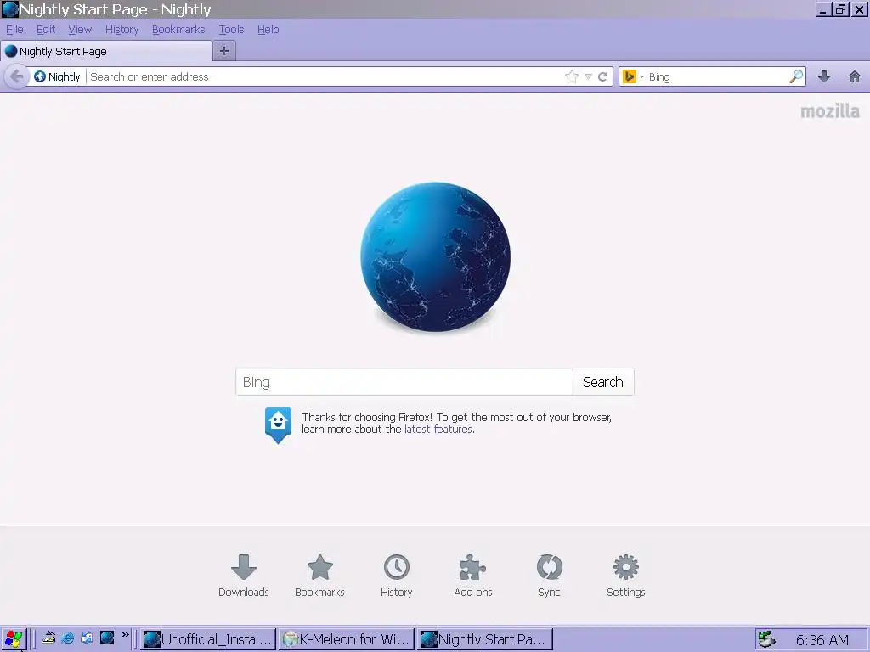Expand the quick launch overflow chevron
The width and height of the screenshot is (870, 652).
[126, 635]
